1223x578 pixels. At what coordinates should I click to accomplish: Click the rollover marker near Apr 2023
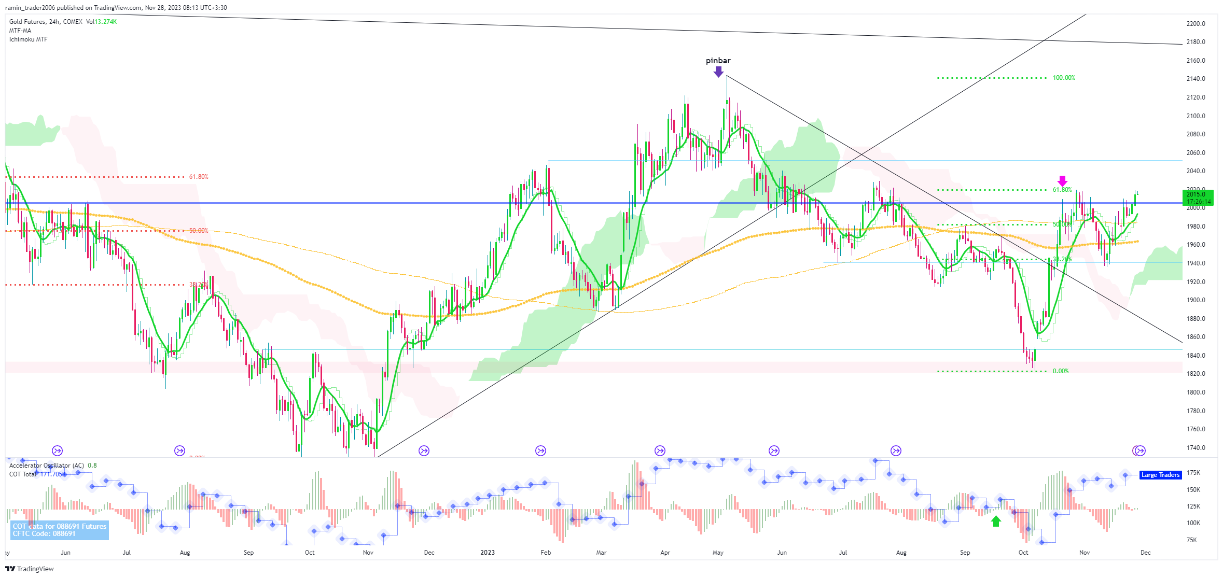[x=660, y=451]
